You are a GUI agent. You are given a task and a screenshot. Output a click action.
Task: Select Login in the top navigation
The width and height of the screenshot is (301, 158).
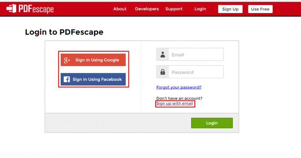[x=200, y=9]
